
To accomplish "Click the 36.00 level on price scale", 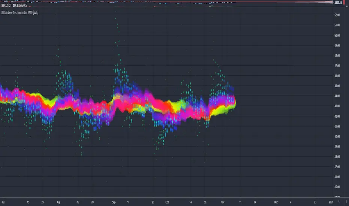I will (x=336, y=177).
